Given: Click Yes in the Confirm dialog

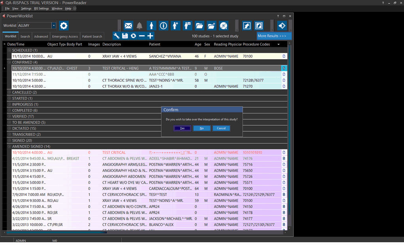Looking at the screenshot, I should click(x=182, y=128).
